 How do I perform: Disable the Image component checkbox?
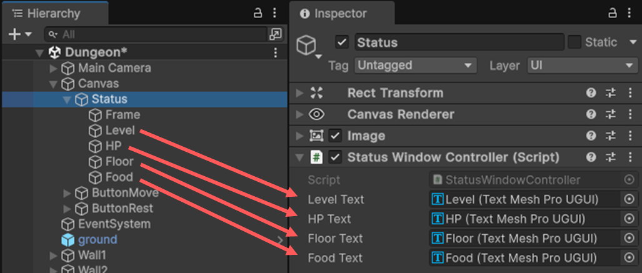[336, 136]
